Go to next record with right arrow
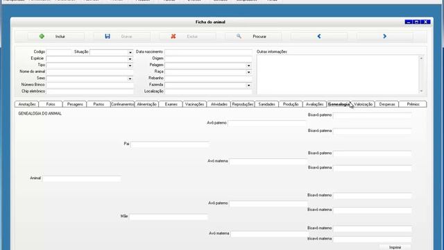 [x=384, y=36]
